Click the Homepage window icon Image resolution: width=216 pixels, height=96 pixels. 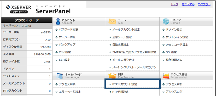pos(60,76)
